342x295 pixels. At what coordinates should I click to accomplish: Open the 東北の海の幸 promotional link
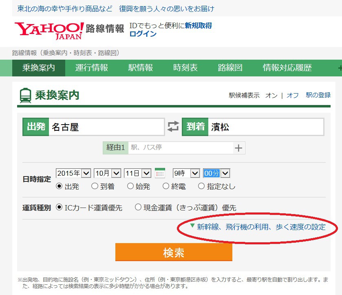click(x=116, y=9)
